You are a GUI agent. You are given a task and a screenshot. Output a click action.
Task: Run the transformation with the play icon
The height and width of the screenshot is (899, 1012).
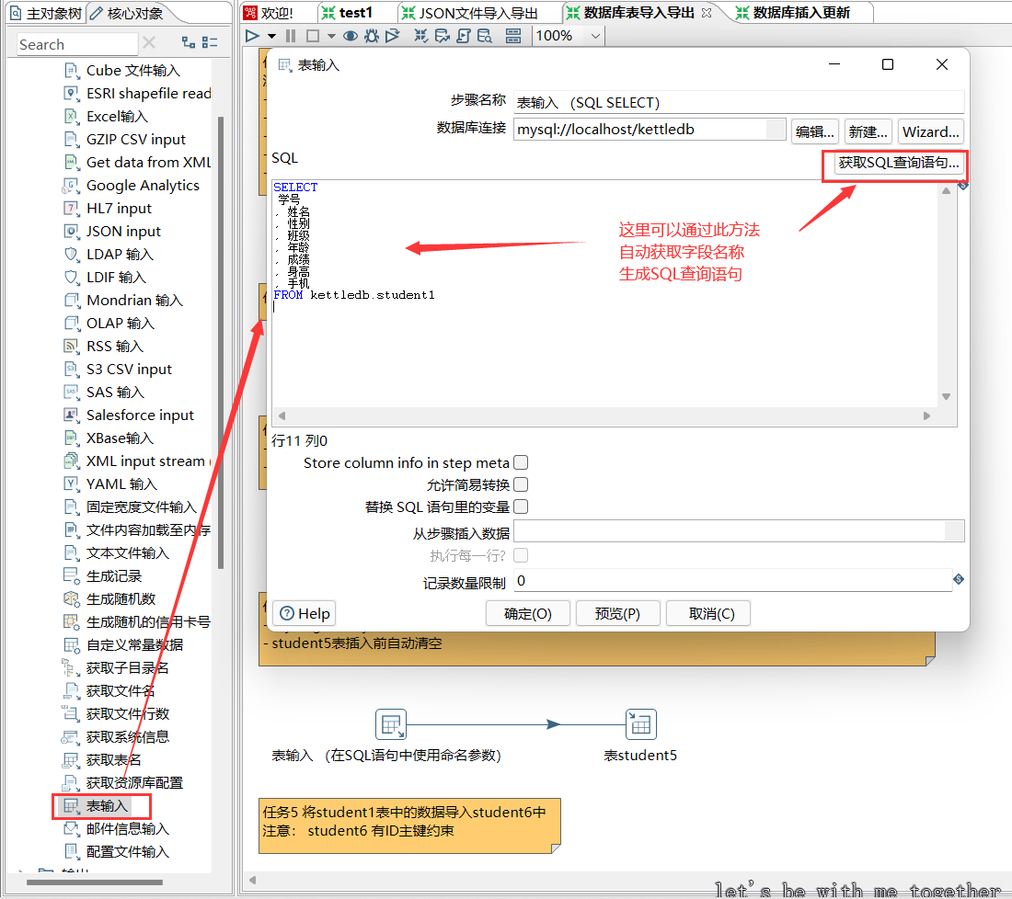tap(252, 36)
